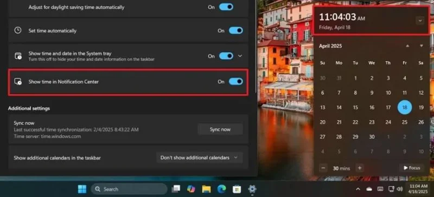Screen dimensions: 434x197
Task: Open the volume tray icon
Action: coord(399,189)
